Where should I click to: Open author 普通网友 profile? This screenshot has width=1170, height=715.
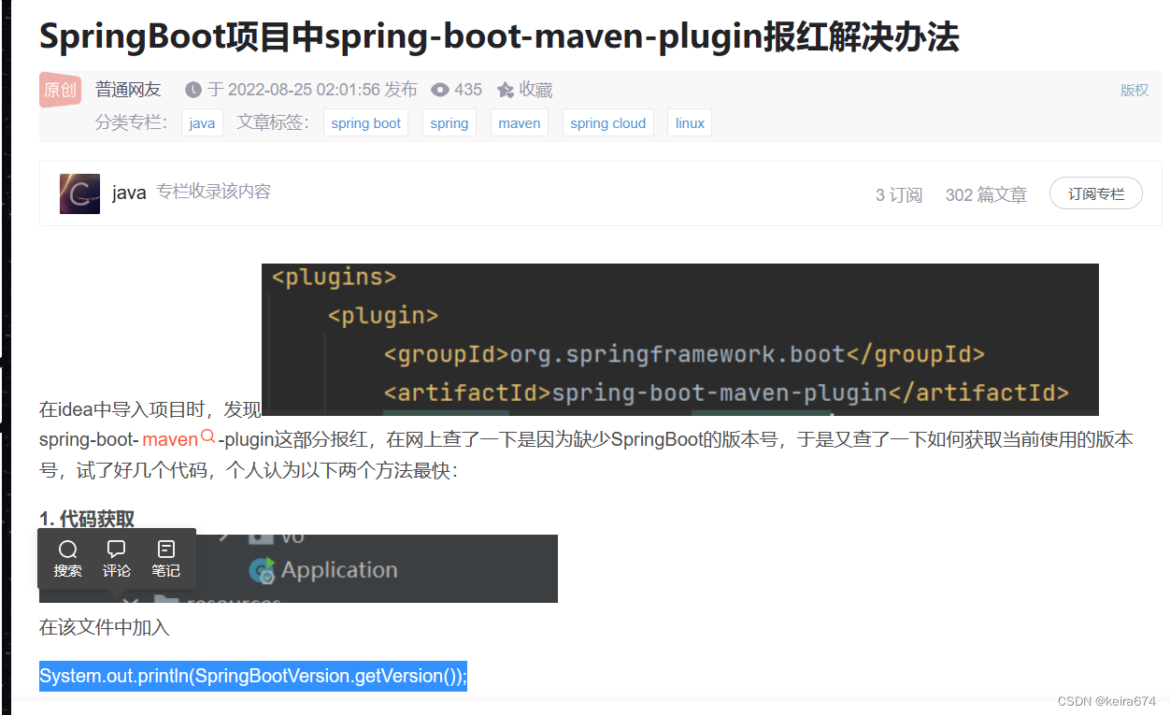coord(128,90)
